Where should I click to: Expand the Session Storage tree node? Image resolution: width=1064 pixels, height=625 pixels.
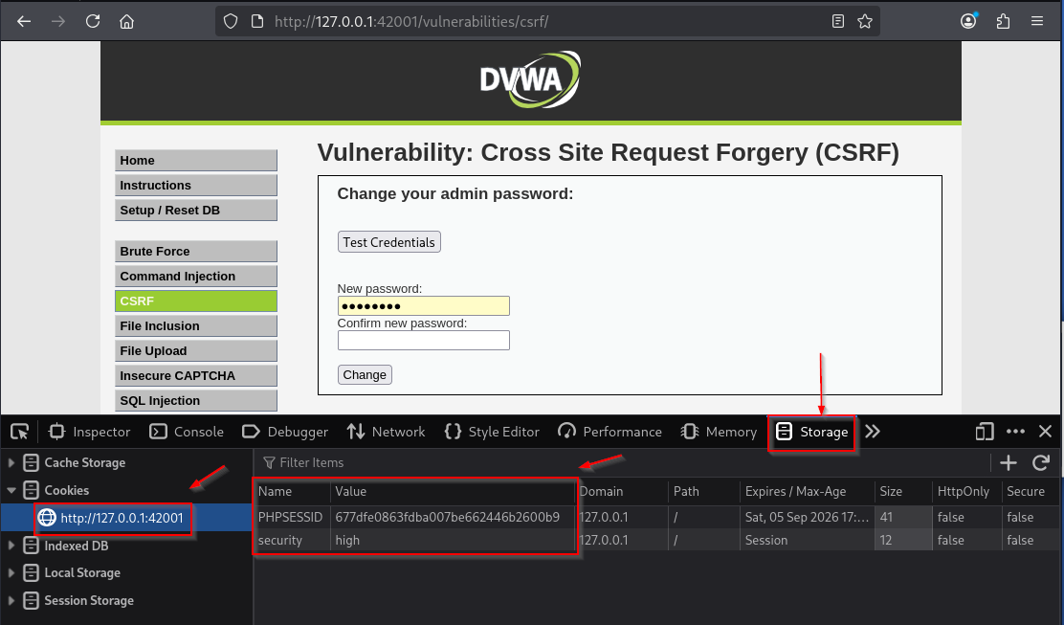pos(11,600)
